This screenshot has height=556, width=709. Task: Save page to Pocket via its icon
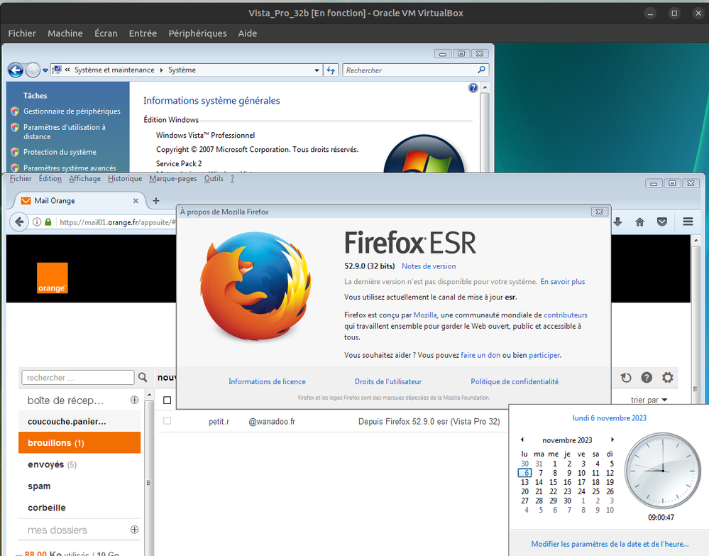pos(662,222)
